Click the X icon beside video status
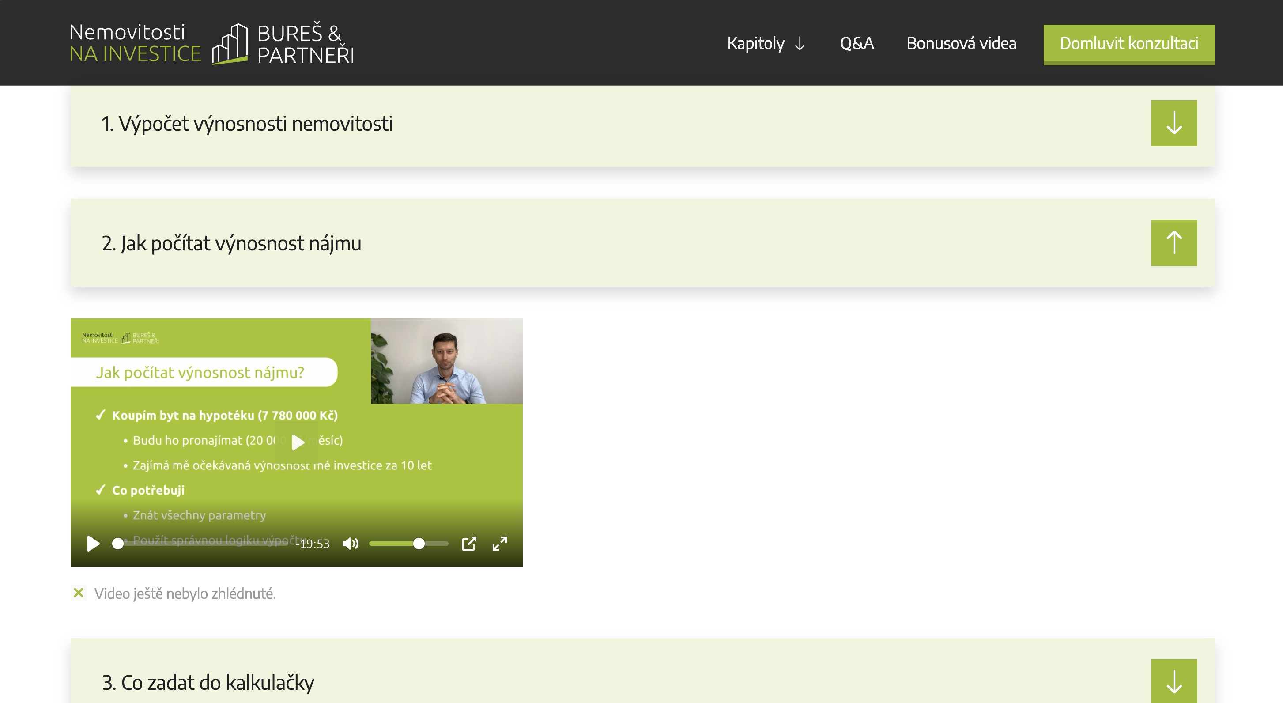The height and width of the screenshot is (703, 1283). [x=78, y=593]
